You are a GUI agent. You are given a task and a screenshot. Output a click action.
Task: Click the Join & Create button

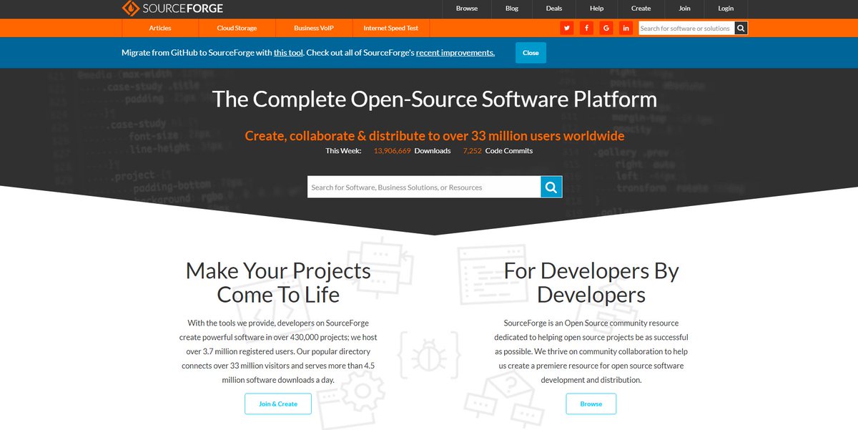pyautogui.click(x=278, y=404)
